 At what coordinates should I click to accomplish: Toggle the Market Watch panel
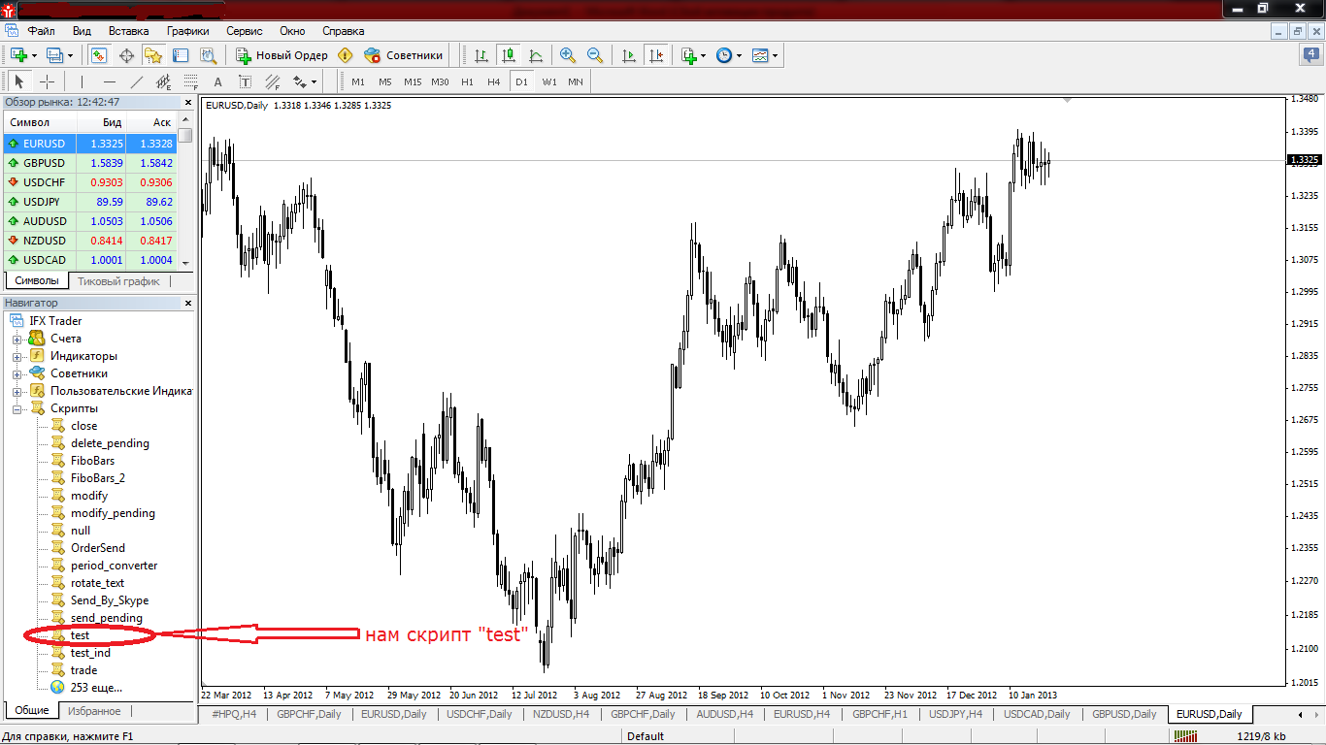click(x=99, y=55)
